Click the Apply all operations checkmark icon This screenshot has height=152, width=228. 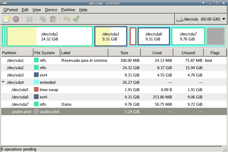pos(76,19)
